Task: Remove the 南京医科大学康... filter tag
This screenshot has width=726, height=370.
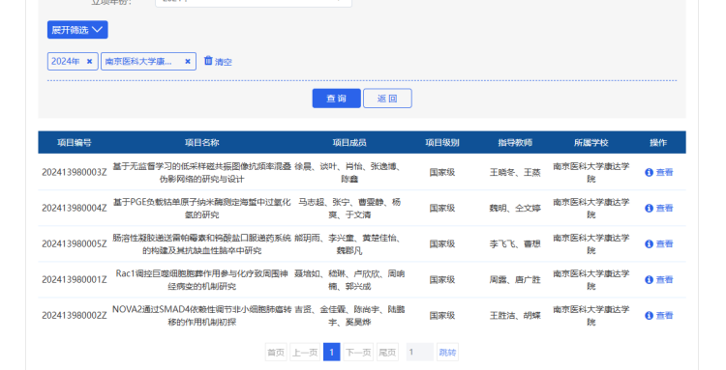Action: [188, 61]
